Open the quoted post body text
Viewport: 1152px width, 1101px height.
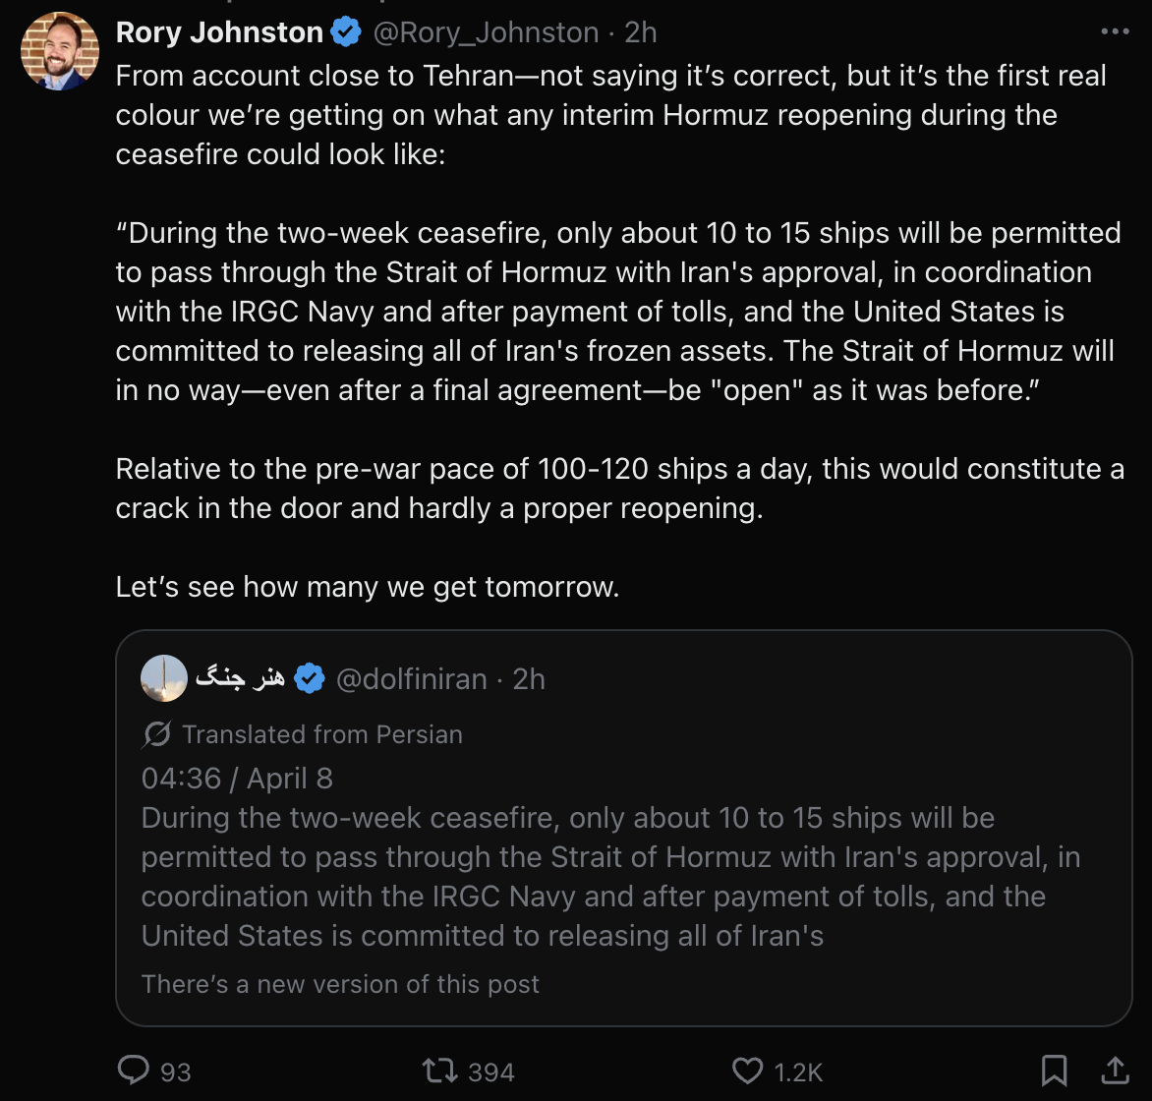pos(610,877)
